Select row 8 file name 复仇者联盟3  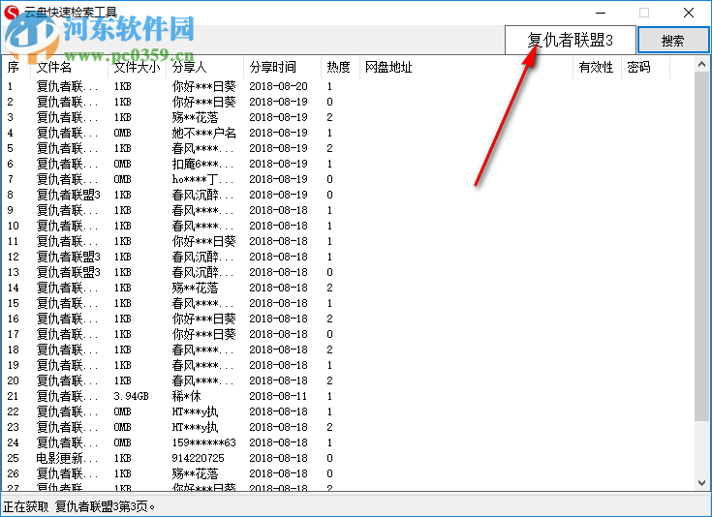coord(68,195)
